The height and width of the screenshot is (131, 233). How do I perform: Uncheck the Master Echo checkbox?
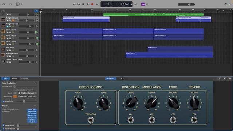[3, 126]
